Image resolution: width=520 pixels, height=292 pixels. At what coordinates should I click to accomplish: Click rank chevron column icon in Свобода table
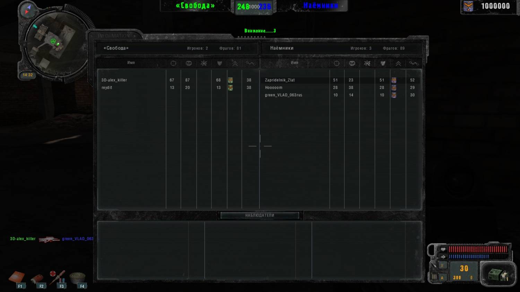click(235, 63)
